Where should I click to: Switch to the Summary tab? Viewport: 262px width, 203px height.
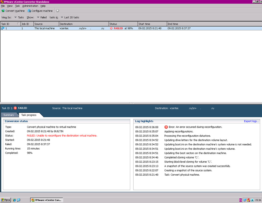pos(9,115)
